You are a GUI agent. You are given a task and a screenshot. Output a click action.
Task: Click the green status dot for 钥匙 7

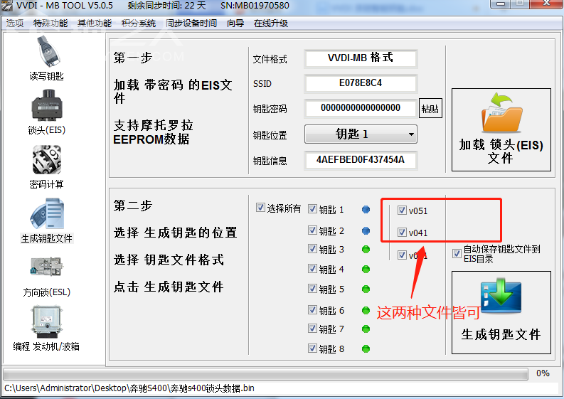click(366, 329)
